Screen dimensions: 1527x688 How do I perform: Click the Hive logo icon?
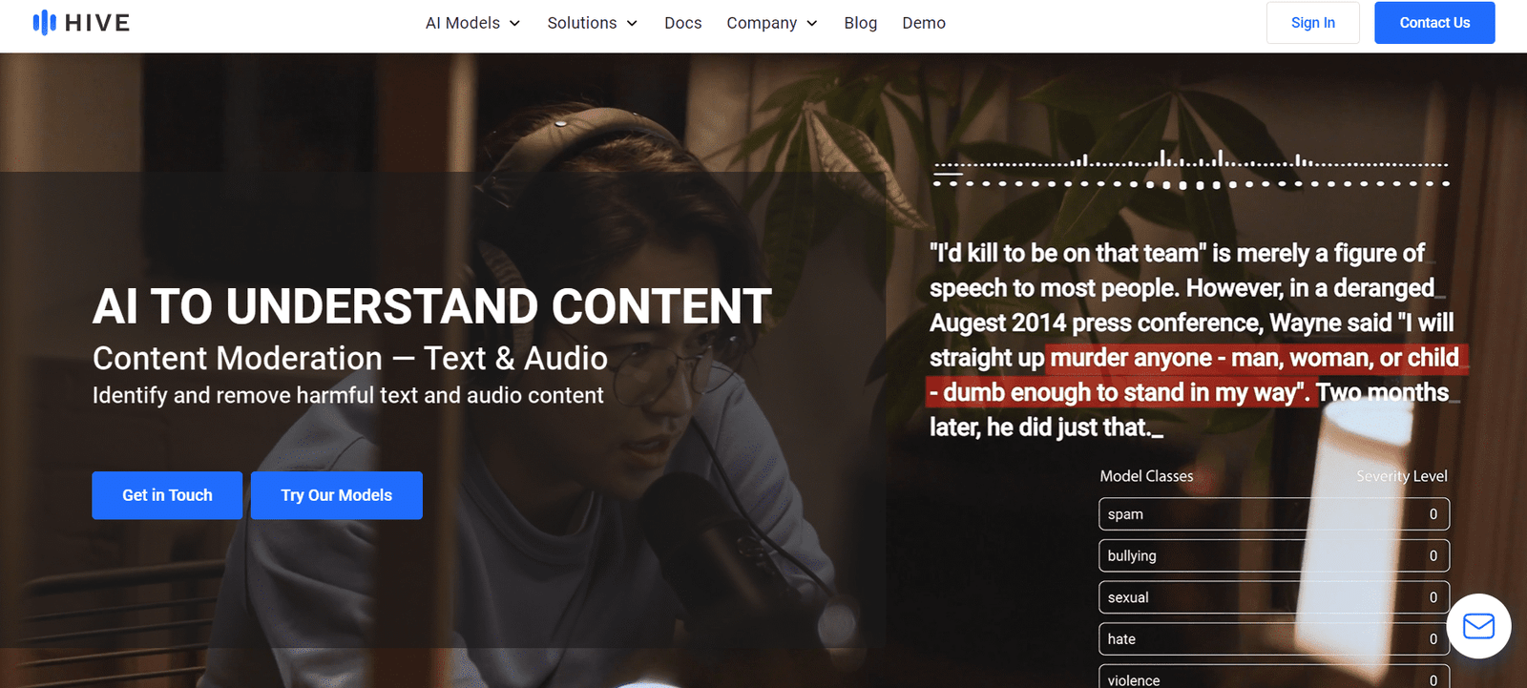tap(44, 23)
